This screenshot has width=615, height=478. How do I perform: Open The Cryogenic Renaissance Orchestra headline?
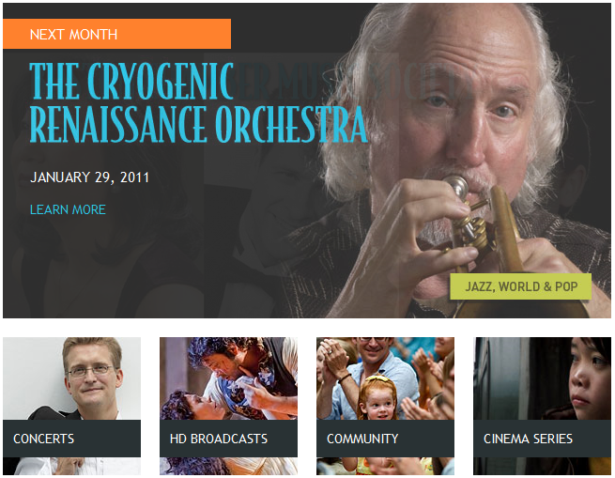[x=198, y=102]
